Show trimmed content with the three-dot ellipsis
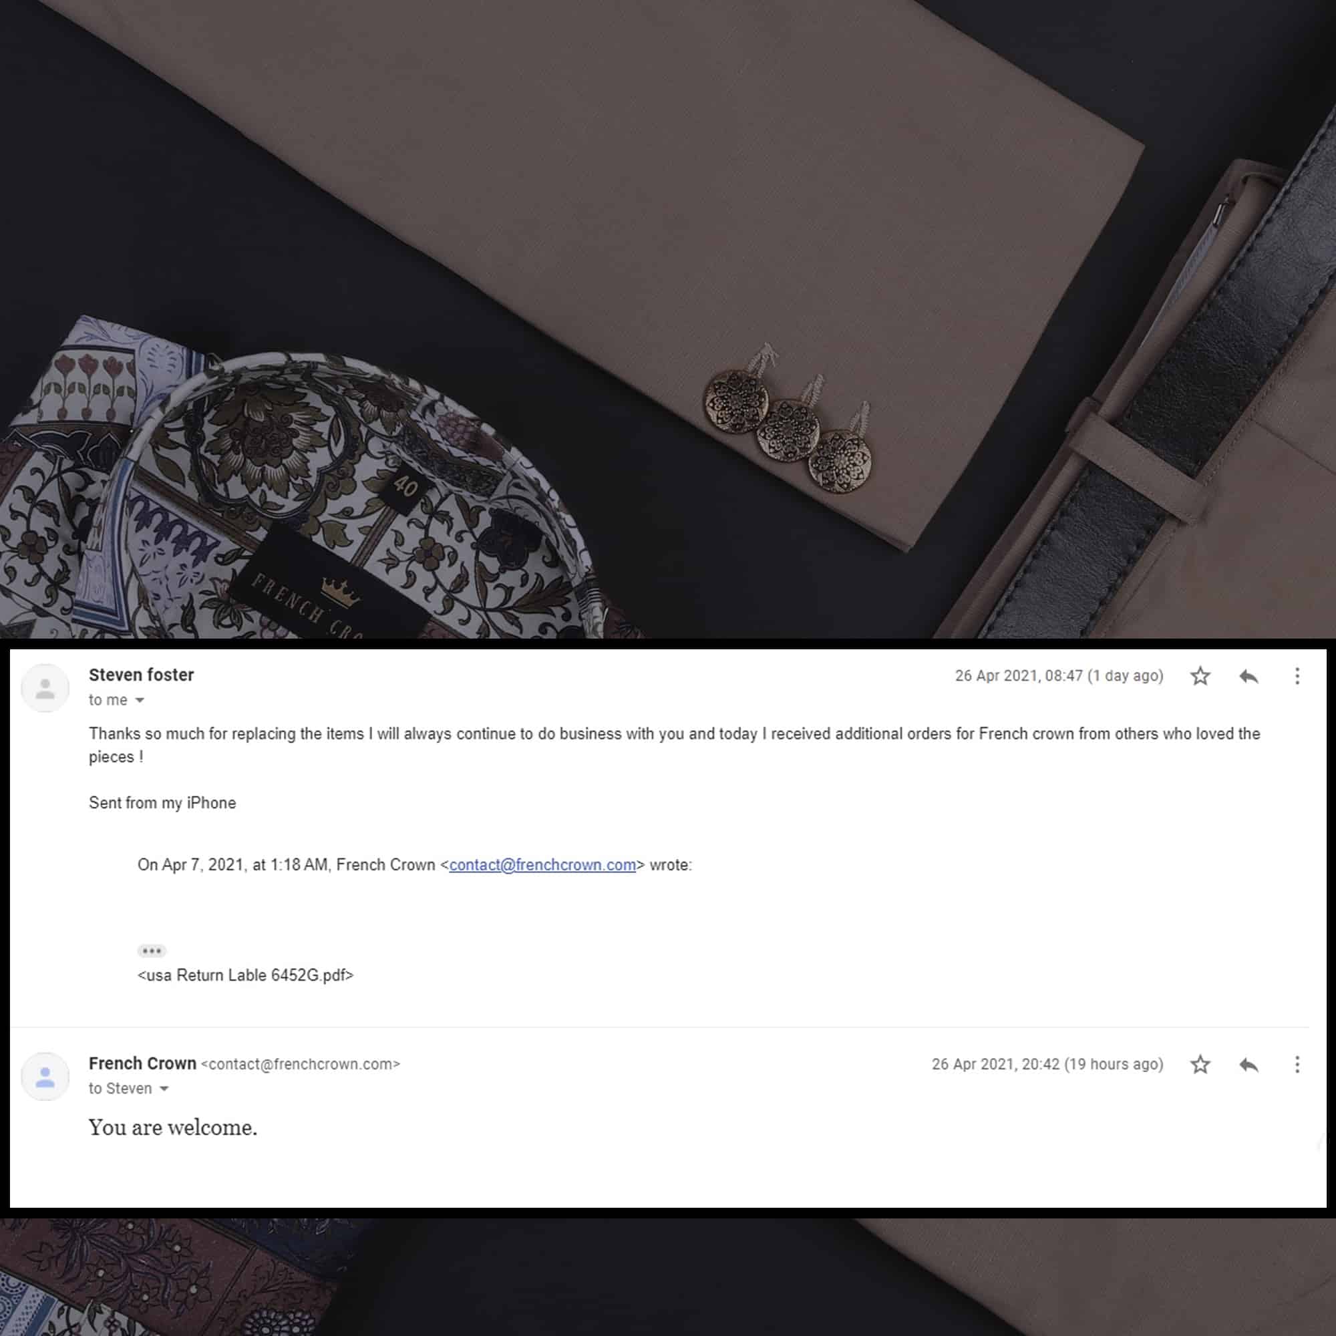Screen dimensions: 1336x1336 (152, 951)
